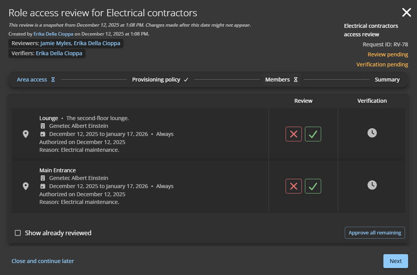Open the Provisioning policy step
This screenshot has height=275, width=417.
[156, 80]
